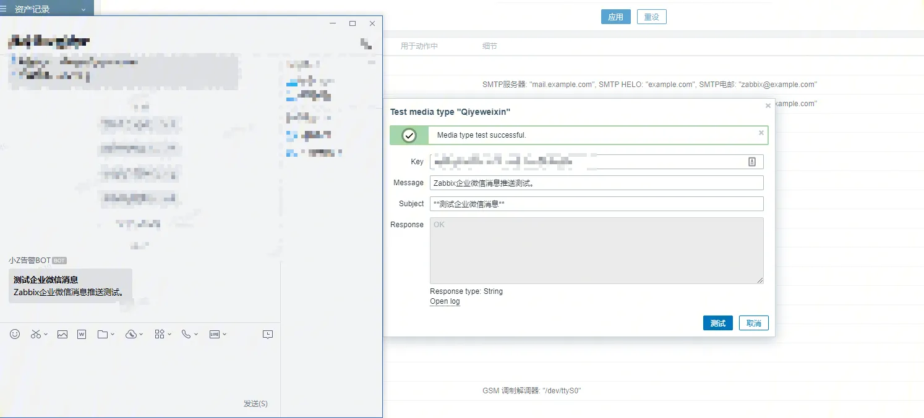Open the emoji picker in chat toolbar
This screenshot has width=924, height=418.
[x=15, y=334]
